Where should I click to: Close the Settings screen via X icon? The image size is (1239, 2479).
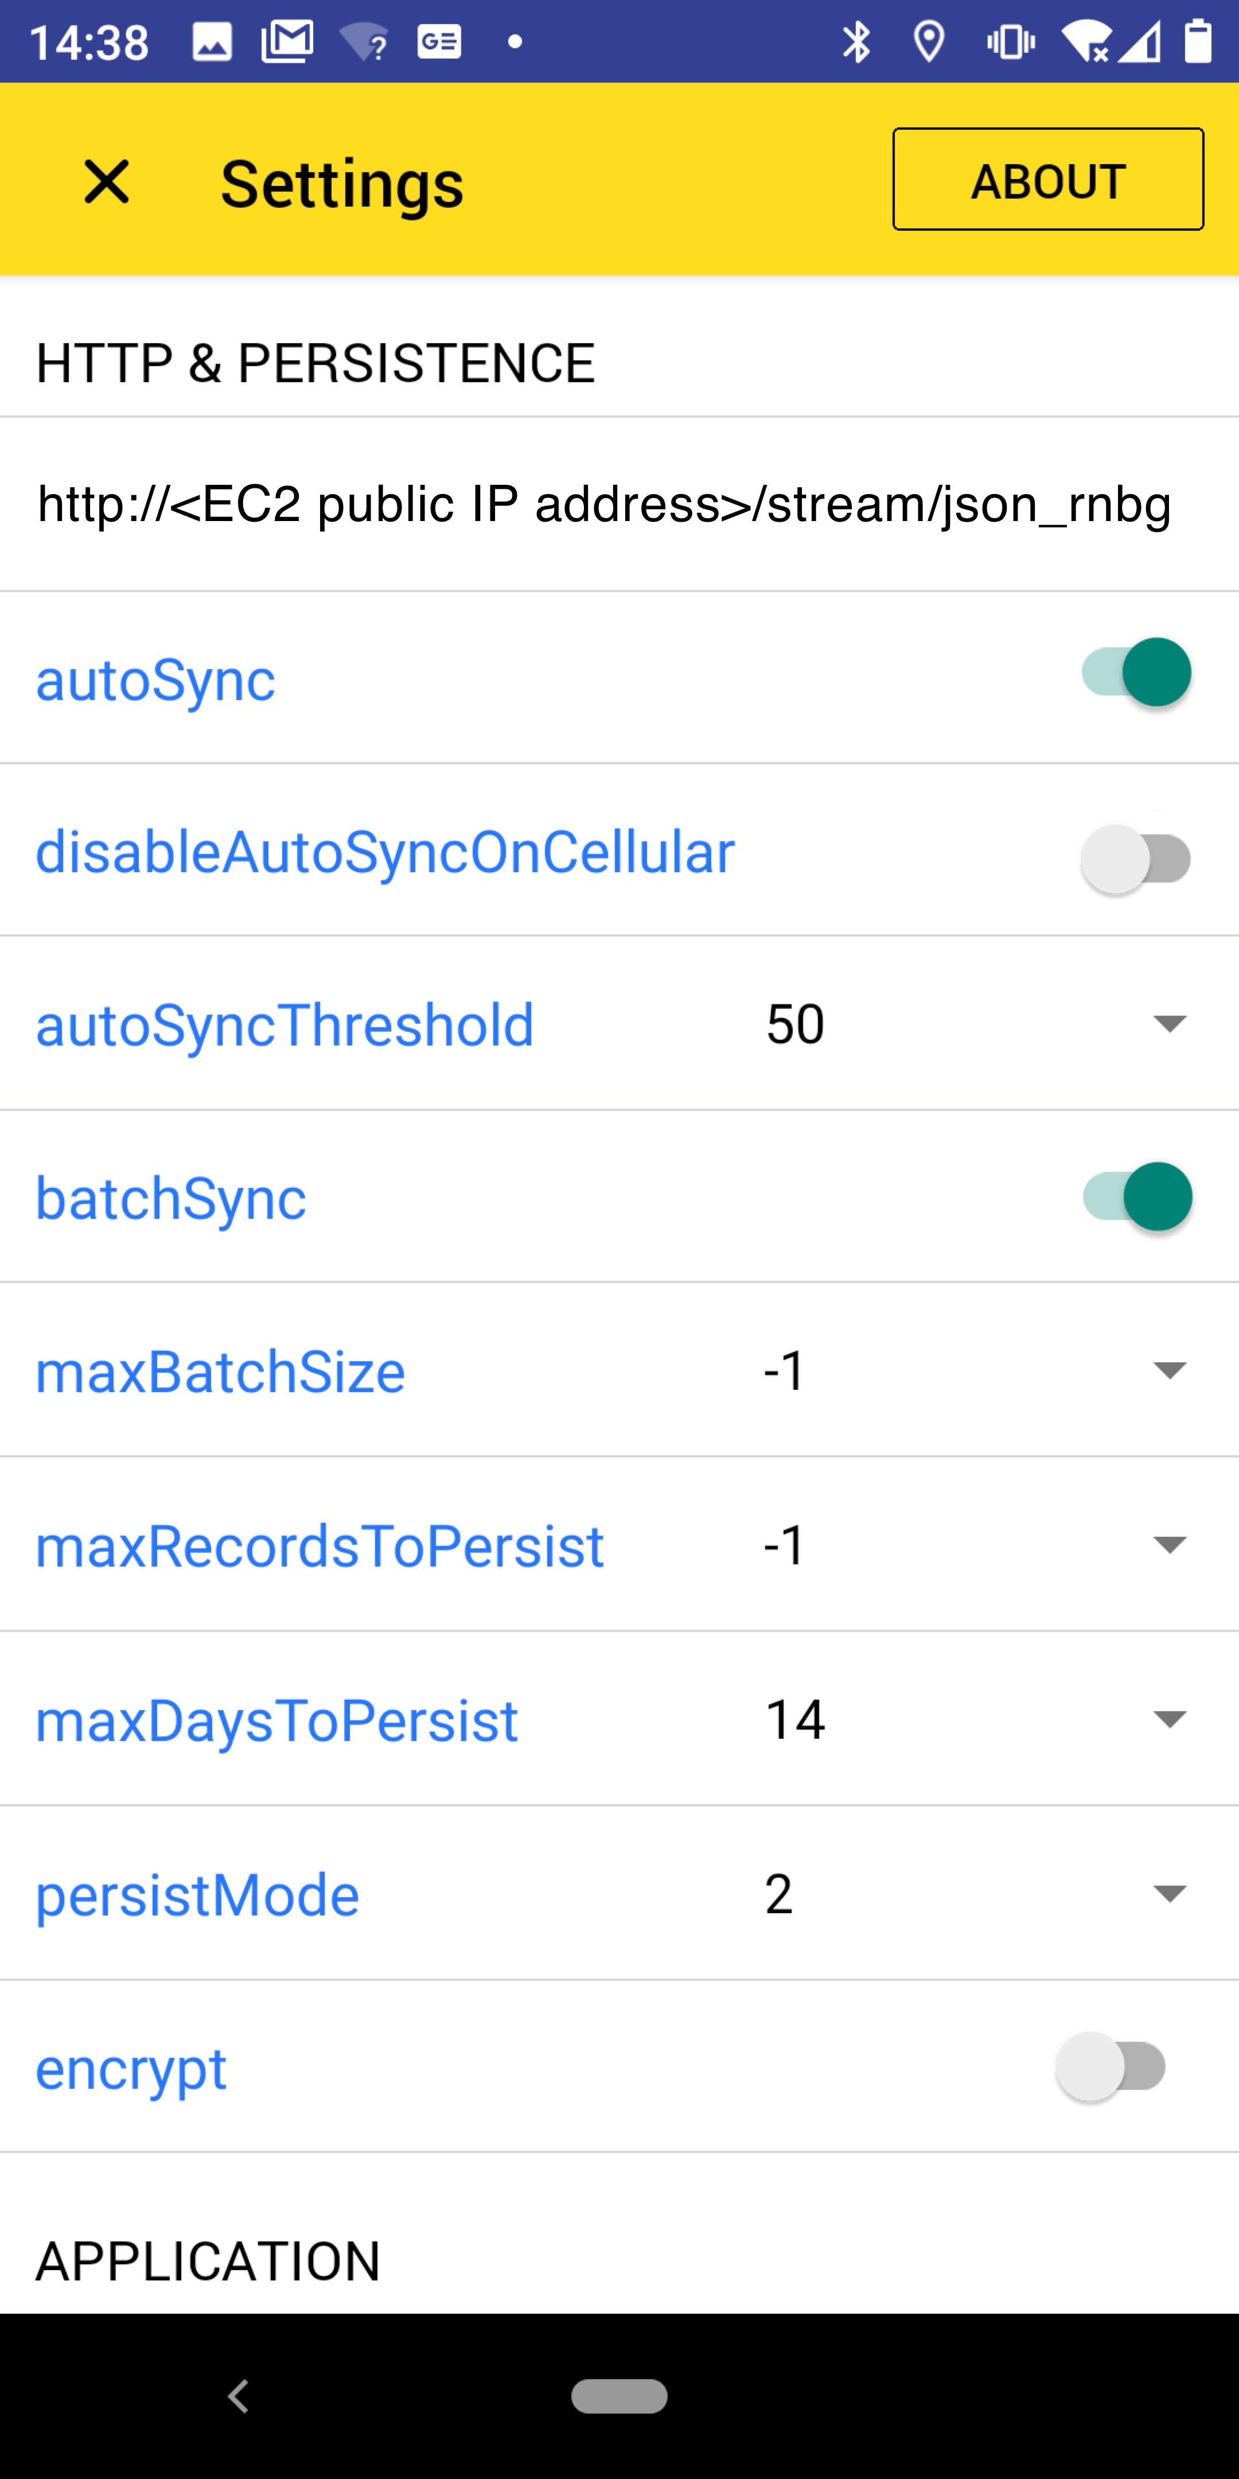pyautogui.click(x=106, y=182)
